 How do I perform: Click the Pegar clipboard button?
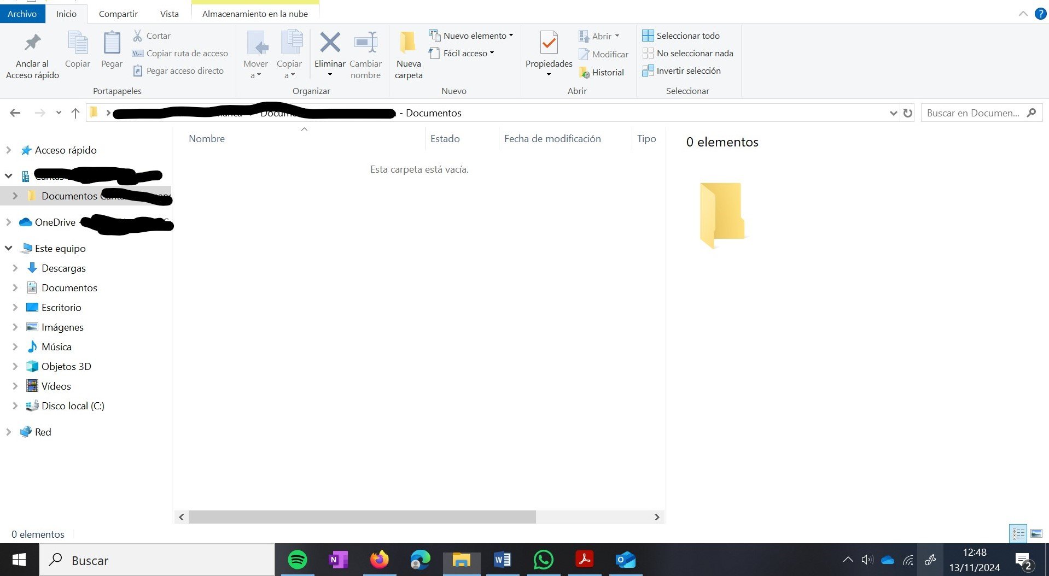(x=112, y=50)
